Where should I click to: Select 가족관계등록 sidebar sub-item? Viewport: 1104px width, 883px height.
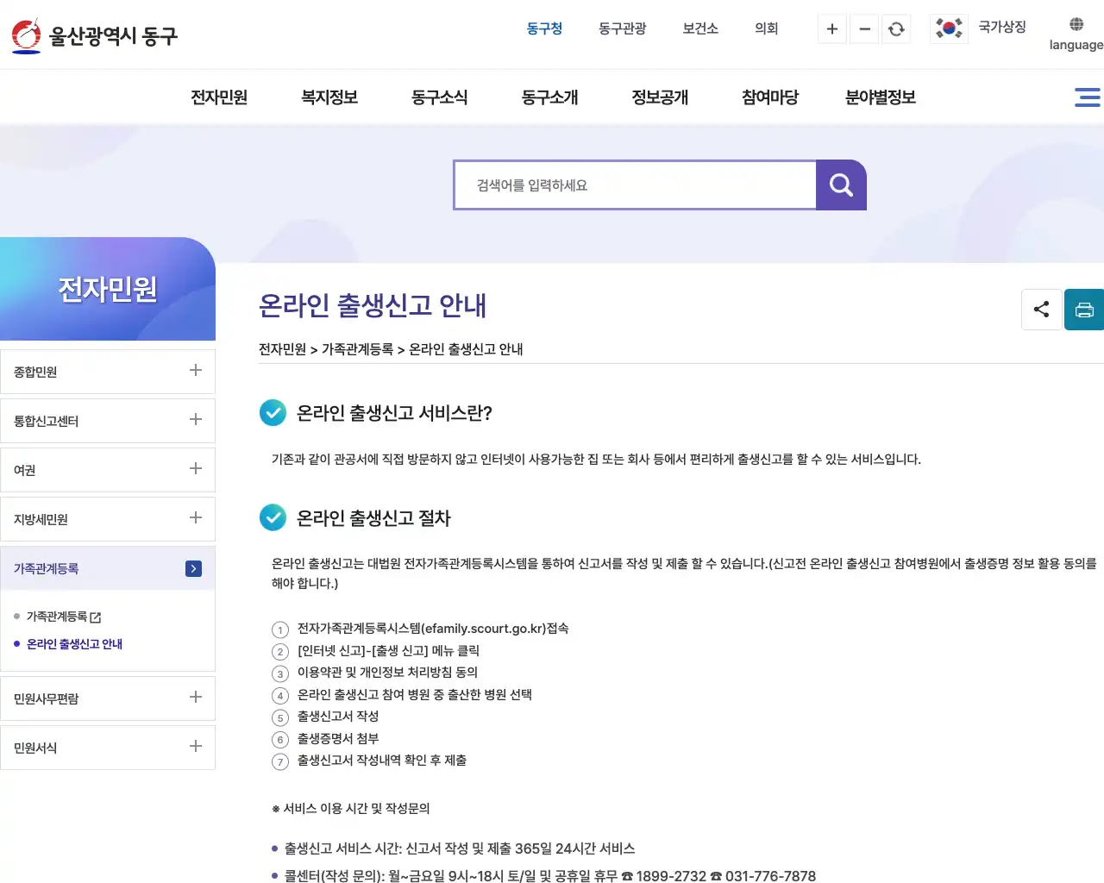(57, 617)
